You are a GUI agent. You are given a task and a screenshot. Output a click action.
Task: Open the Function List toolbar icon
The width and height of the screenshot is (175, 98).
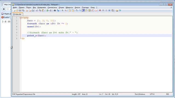(x=93, y=10)
